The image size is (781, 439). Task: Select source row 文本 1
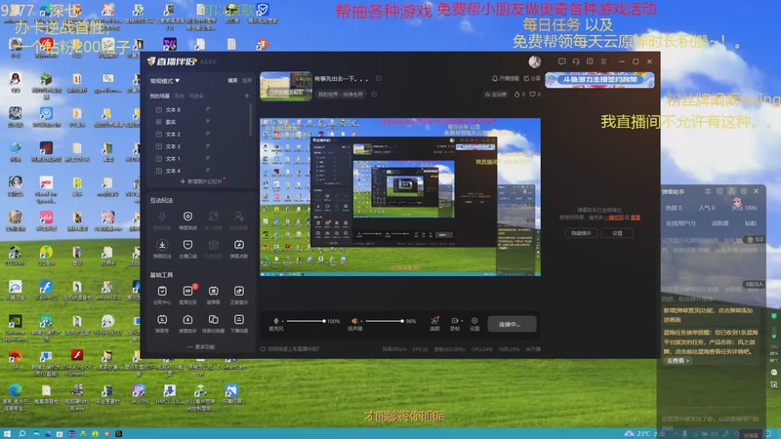[199, 158]
